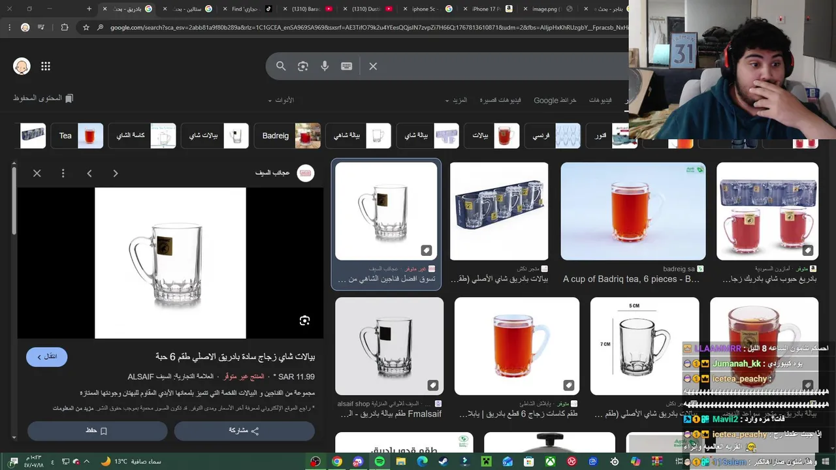The height and width of the screenshot is (470, 836).
Task: Open the الأدوات tools dropdown
Action: point(281,101)
